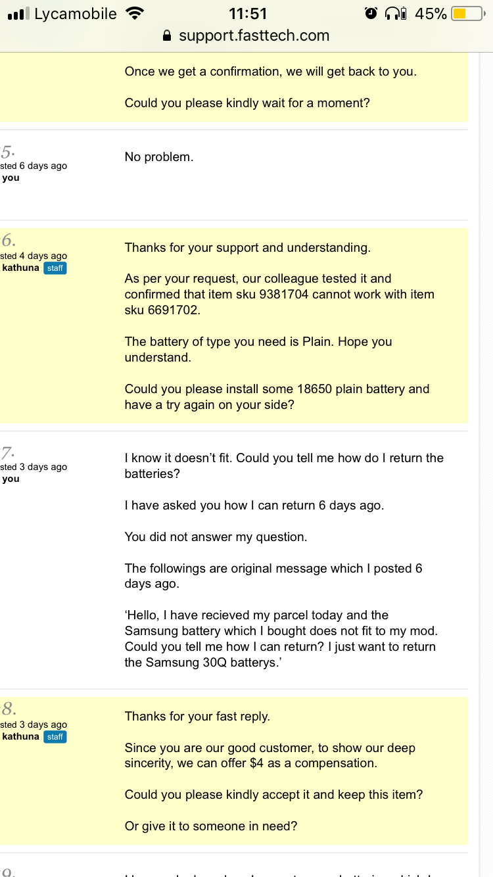Select post number 8 permalink
This screenshot has width=493, height=877.
click(8, 709)
